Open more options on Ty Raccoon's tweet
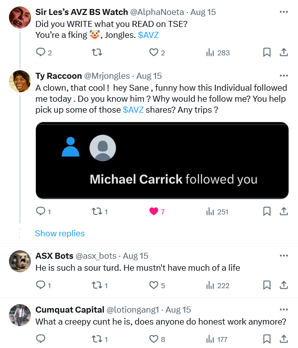This screenshot has width=298, height=348. point(284,76)
